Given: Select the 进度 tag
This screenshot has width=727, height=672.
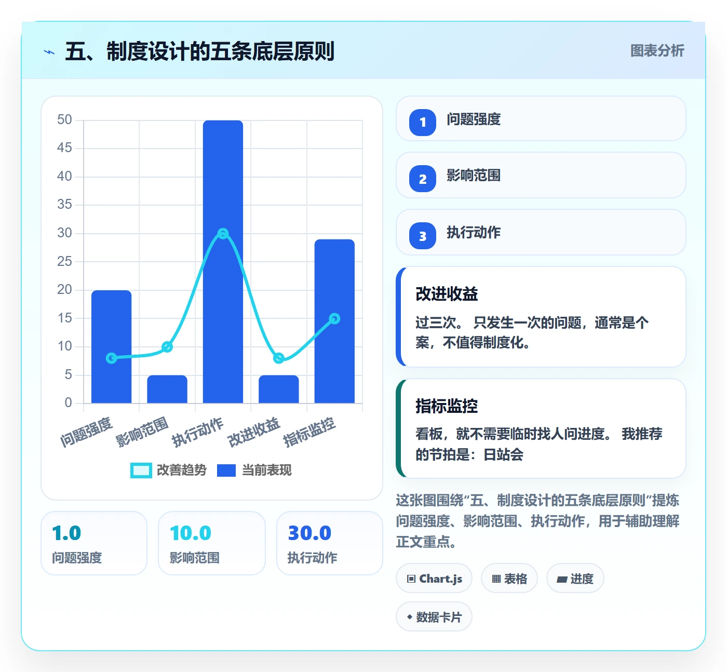Looking at the screenshot, I should coord(575,578).
